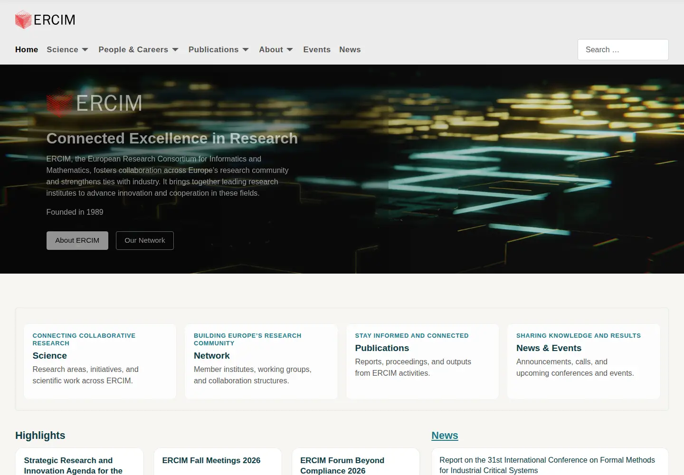Open the Network card
Screen dimensions: 684x475
point(261,361)
